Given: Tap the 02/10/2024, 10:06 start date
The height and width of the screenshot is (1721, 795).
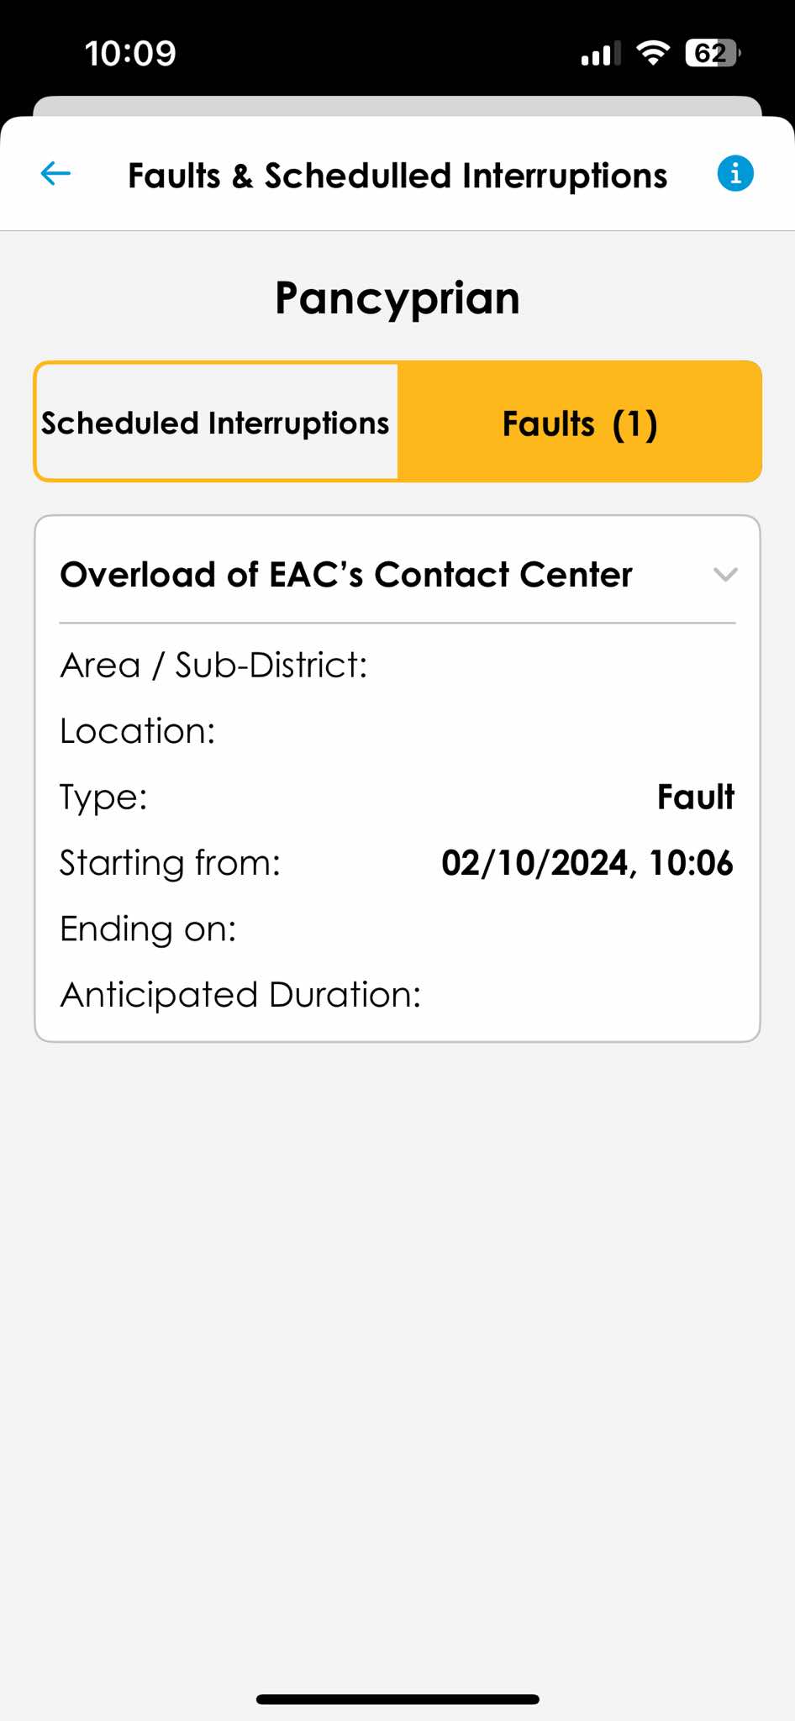Looking at the screenshot, I should pos(587,863).
